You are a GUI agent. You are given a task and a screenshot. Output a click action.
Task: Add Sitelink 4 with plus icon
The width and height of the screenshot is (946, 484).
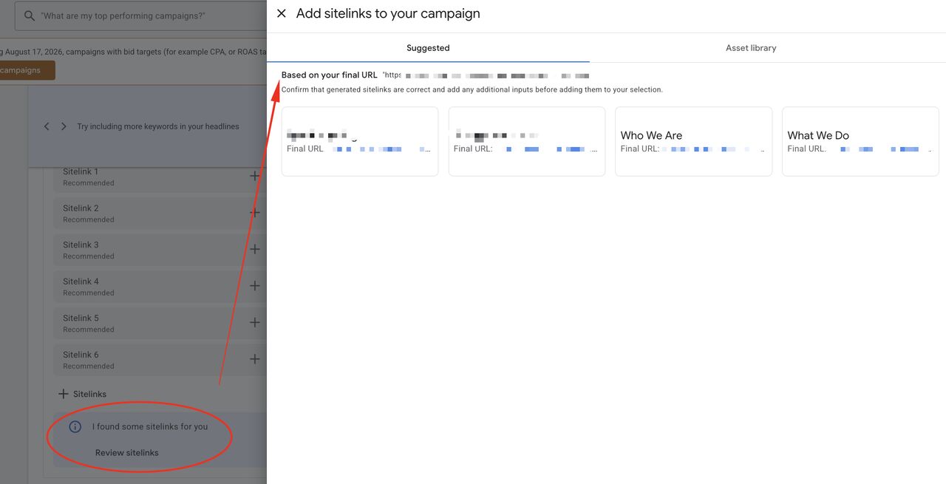pos(255,286)
